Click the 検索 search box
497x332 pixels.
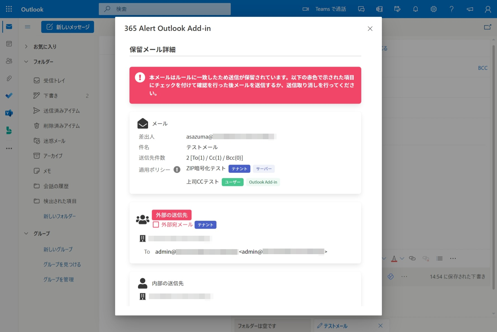(x=165, y=9)
